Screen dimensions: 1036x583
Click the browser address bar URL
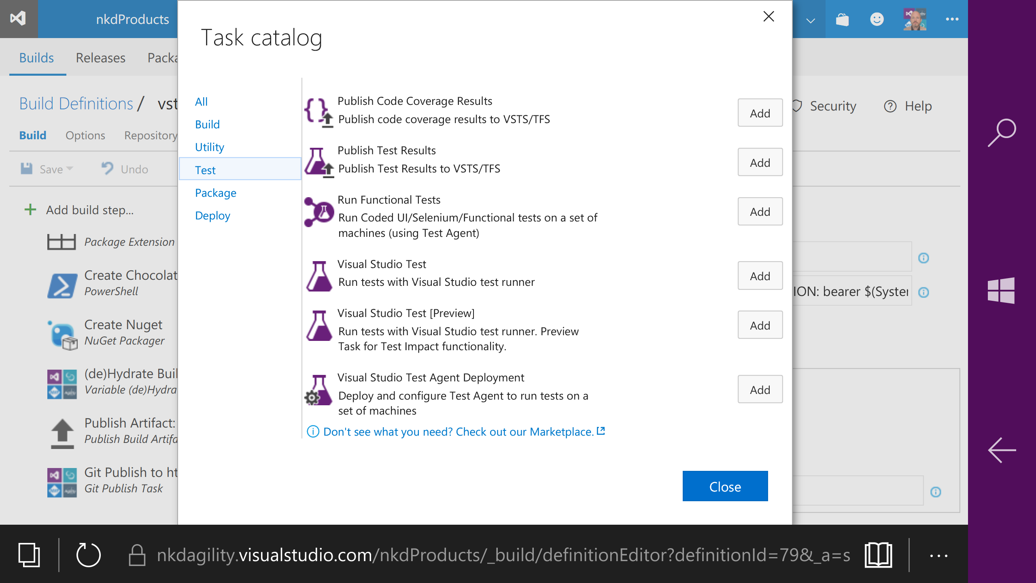[x=503, y=555]
